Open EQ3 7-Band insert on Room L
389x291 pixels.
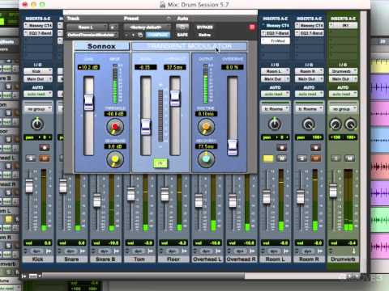click(276, 33)
